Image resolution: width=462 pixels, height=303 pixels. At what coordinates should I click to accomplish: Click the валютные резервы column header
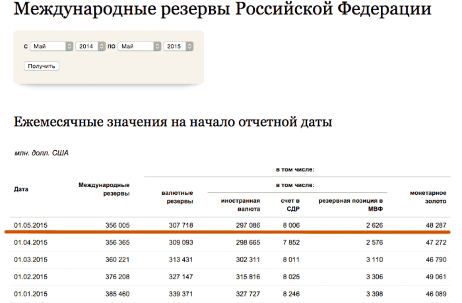(177, 197)
